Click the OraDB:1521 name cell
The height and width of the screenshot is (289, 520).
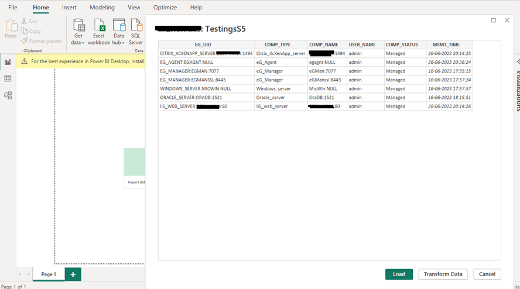click(x=327, y=98)
